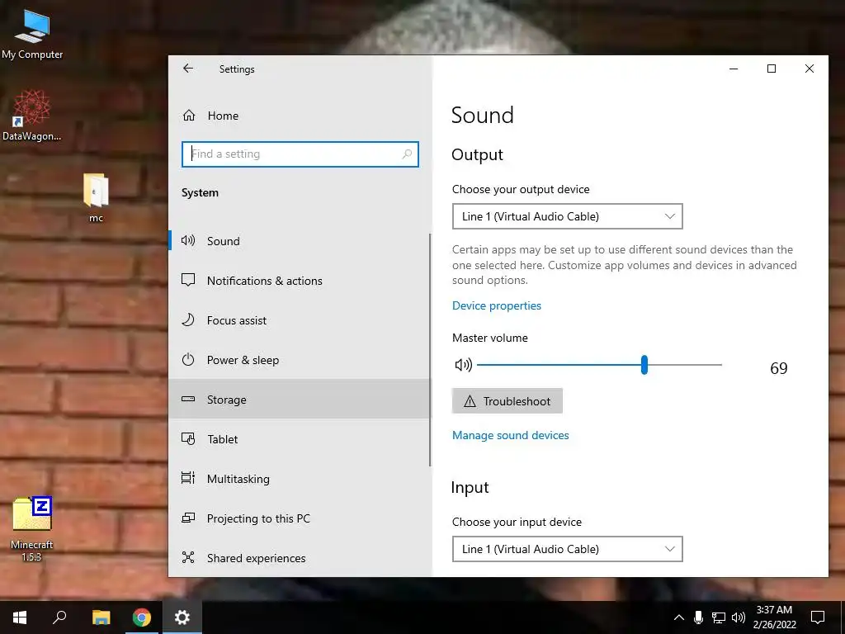Open taskbar search magnifier
The width and height of the screenshot is (845, 634).
click(59, 617)
